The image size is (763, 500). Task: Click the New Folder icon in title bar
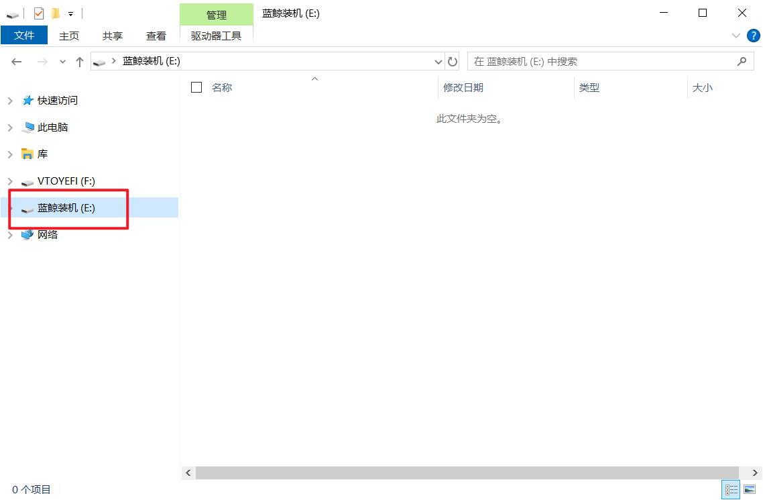pyautogui.click(x=56, y=13)
